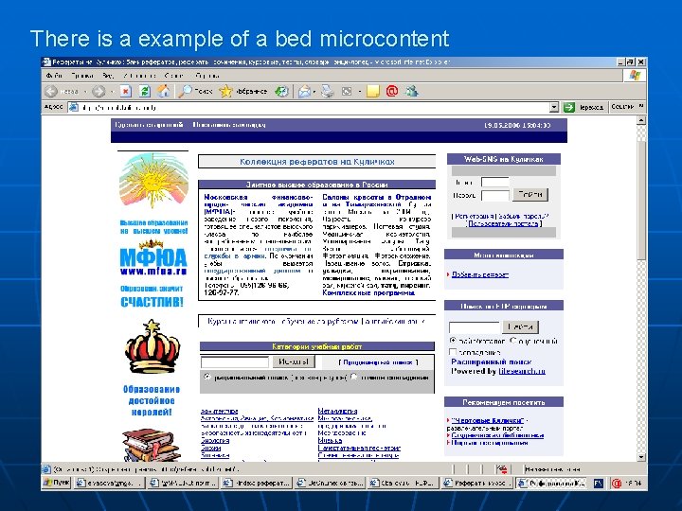The height and width of the screenshot is (511, 682).
Task: Click the red X Stop button
Action: pyautogui.click(x=126, y=91)
